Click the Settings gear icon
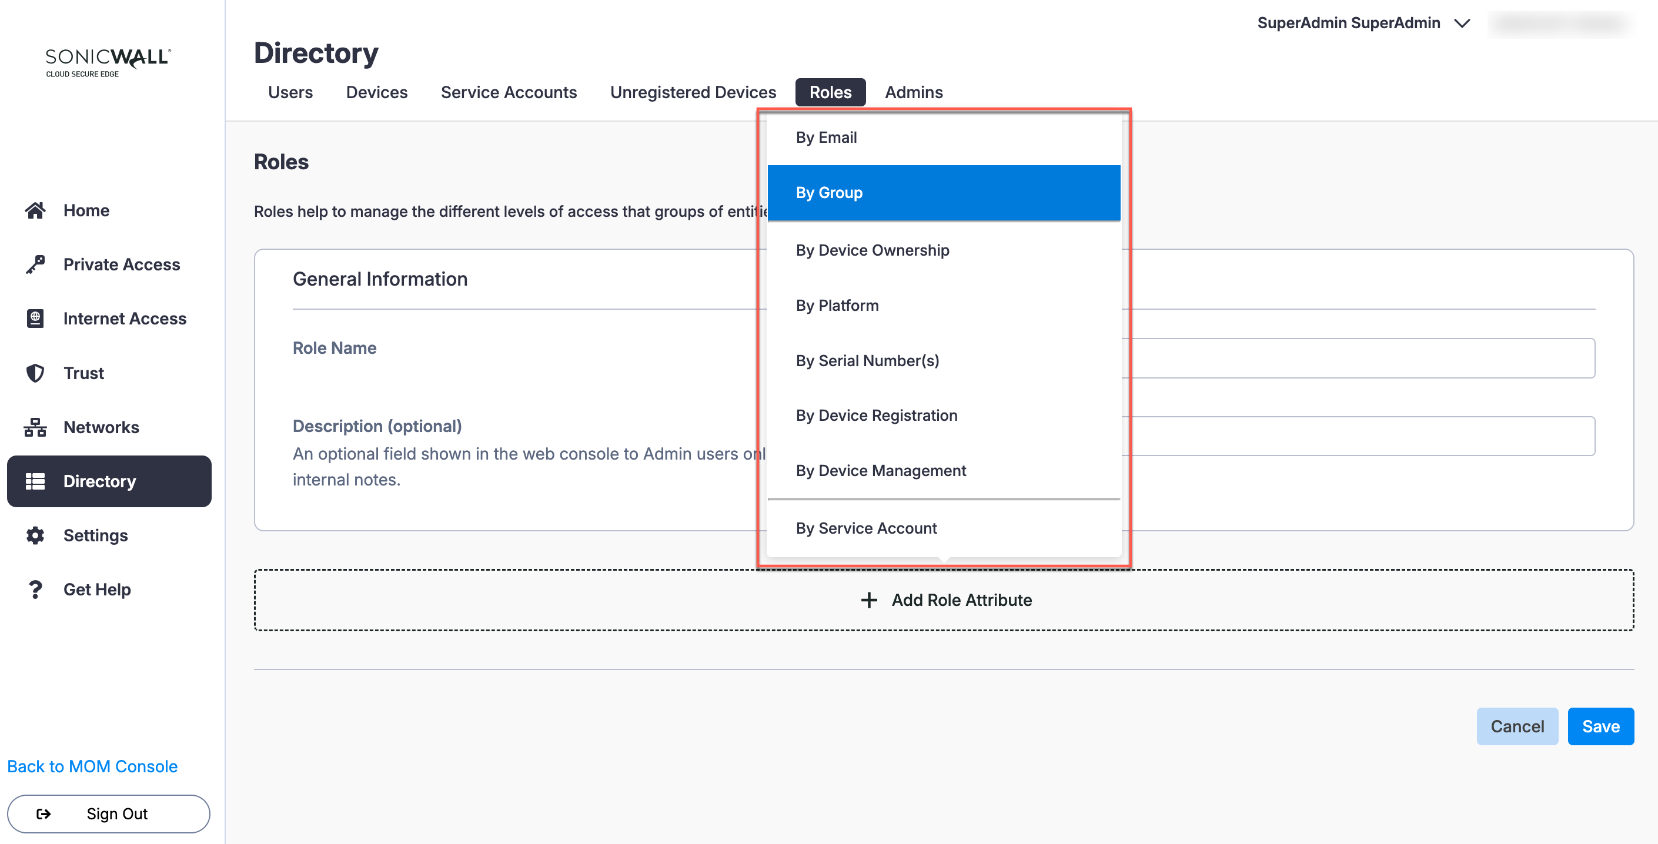Screen dimensions: 1658x844 tap(35, 535)
